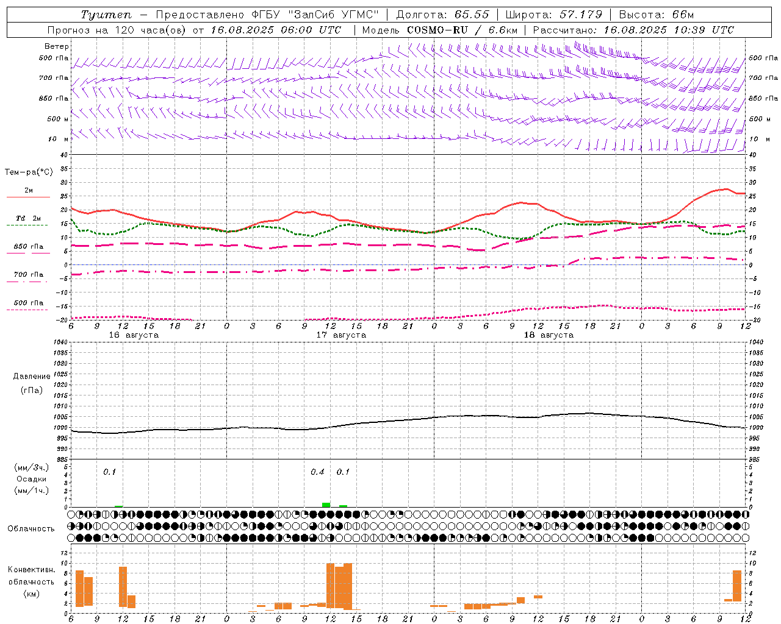Click the "Осадки" precipitation label
The height and width of the screenshot is (624, 781).
[x=31, y=479]
